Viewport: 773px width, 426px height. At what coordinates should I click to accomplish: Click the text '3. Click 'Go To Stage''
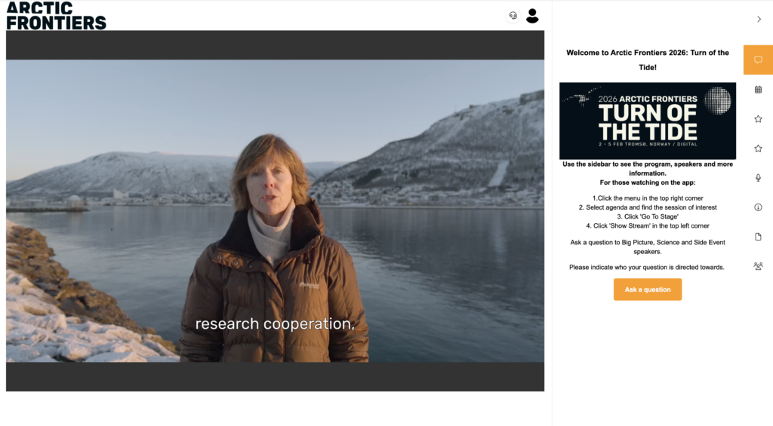[x=648, y=216]
